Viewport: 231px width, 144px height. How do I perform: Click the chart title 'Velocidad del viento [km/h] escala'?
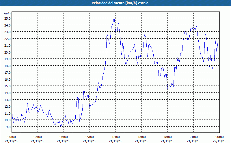[x=120, y=3]
